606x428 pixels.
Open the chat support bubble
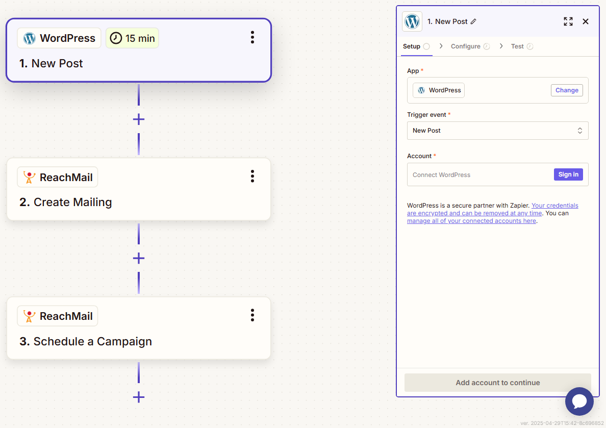579,401
